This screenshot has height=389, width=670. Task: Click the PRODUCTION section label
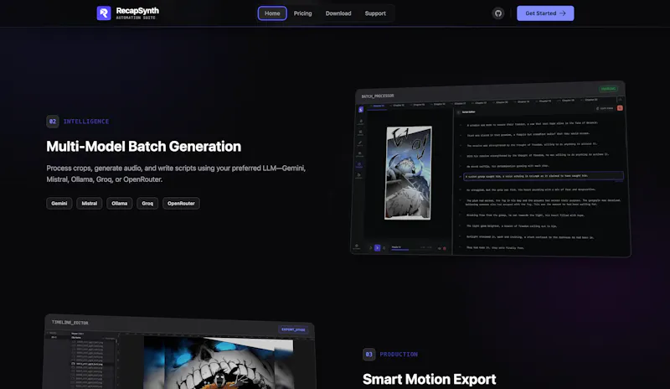[399, 355]
